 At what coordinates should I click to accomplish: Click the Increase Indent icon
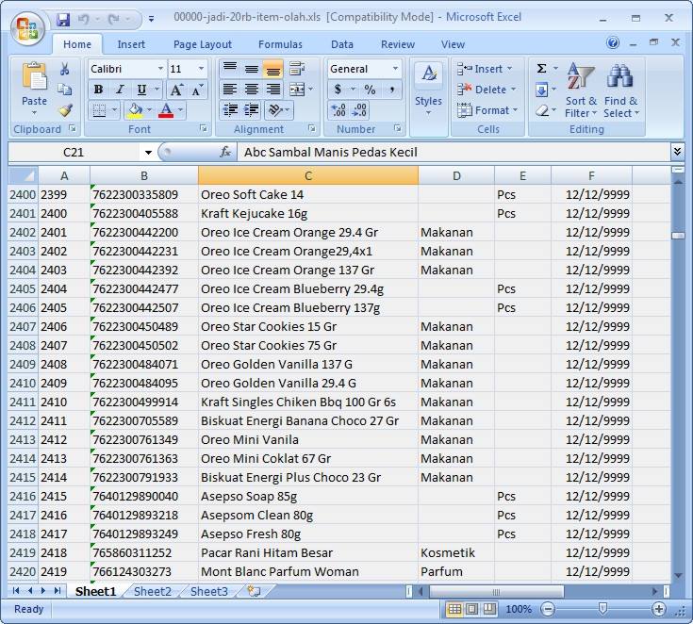point(251,110)
